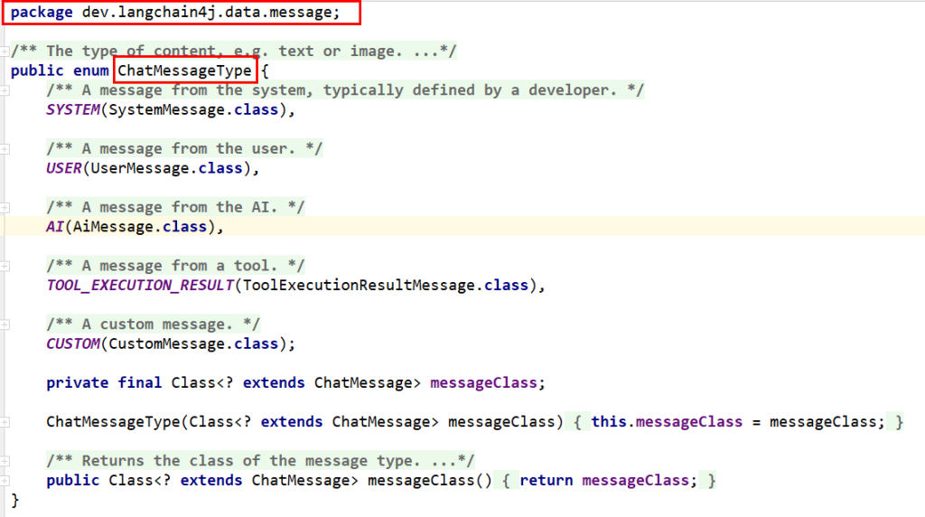Viewport: 925px width, 517px height.
Task: Toggle fold marker beside the messageClass() method
Action: point(5,481)
